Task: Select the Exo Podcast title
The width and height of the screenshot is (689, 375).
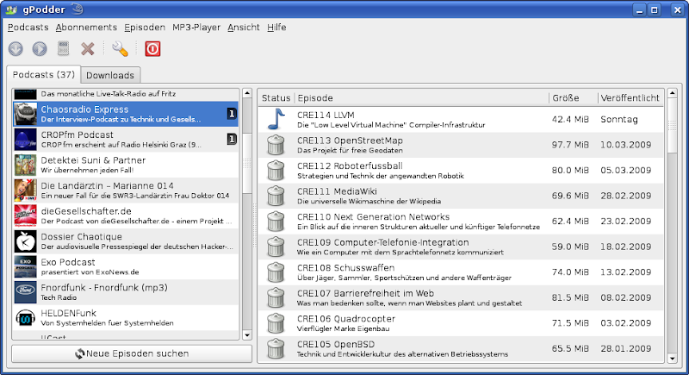Action: point(68,262)
